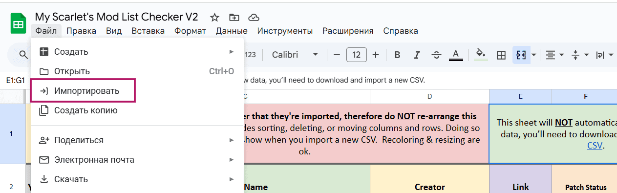
Task: Open the cell borders tool
Action: [x=501, y=55]
